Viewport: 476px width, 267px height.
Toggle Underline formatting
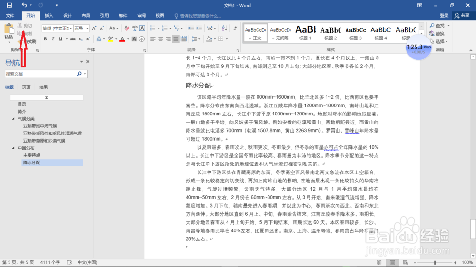[x=60, y=39]
